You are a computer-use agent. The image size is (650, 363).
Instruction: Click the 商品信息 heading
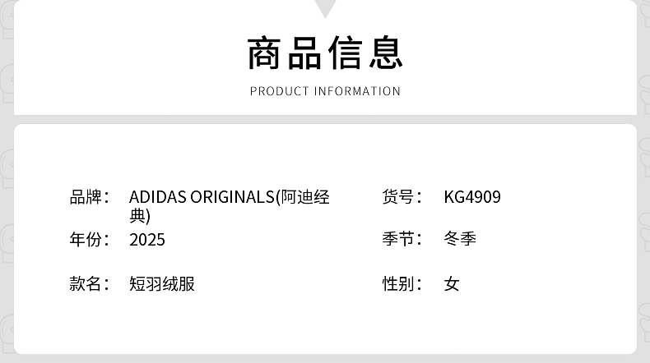click(x=325, y=53)
